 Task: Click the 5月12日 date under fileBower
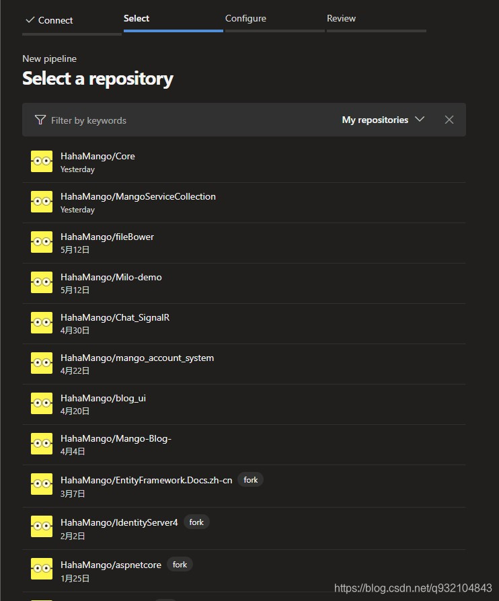tap(75, 250)
